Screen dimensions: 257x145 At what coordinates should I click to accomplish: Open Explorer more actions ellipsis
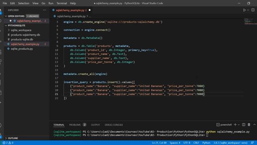tap(45, 10)
